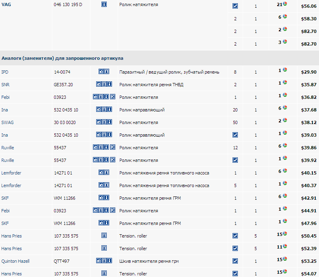Click 'Ролик натяжителя ремня ТНВД' description
This screenshot has width=319, height=277.
tap(151, 85)
